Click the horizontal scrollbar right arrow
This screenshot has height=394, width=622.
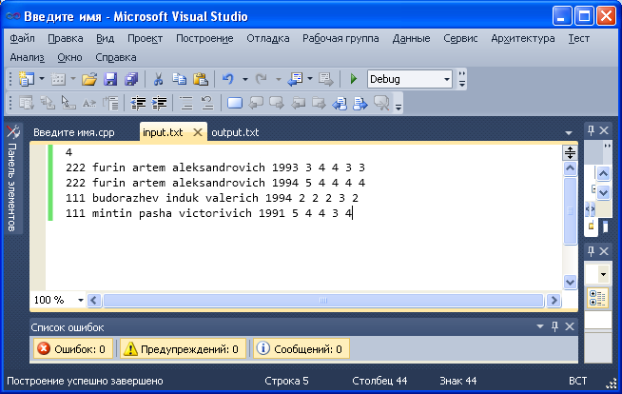[x=554, y=300]
